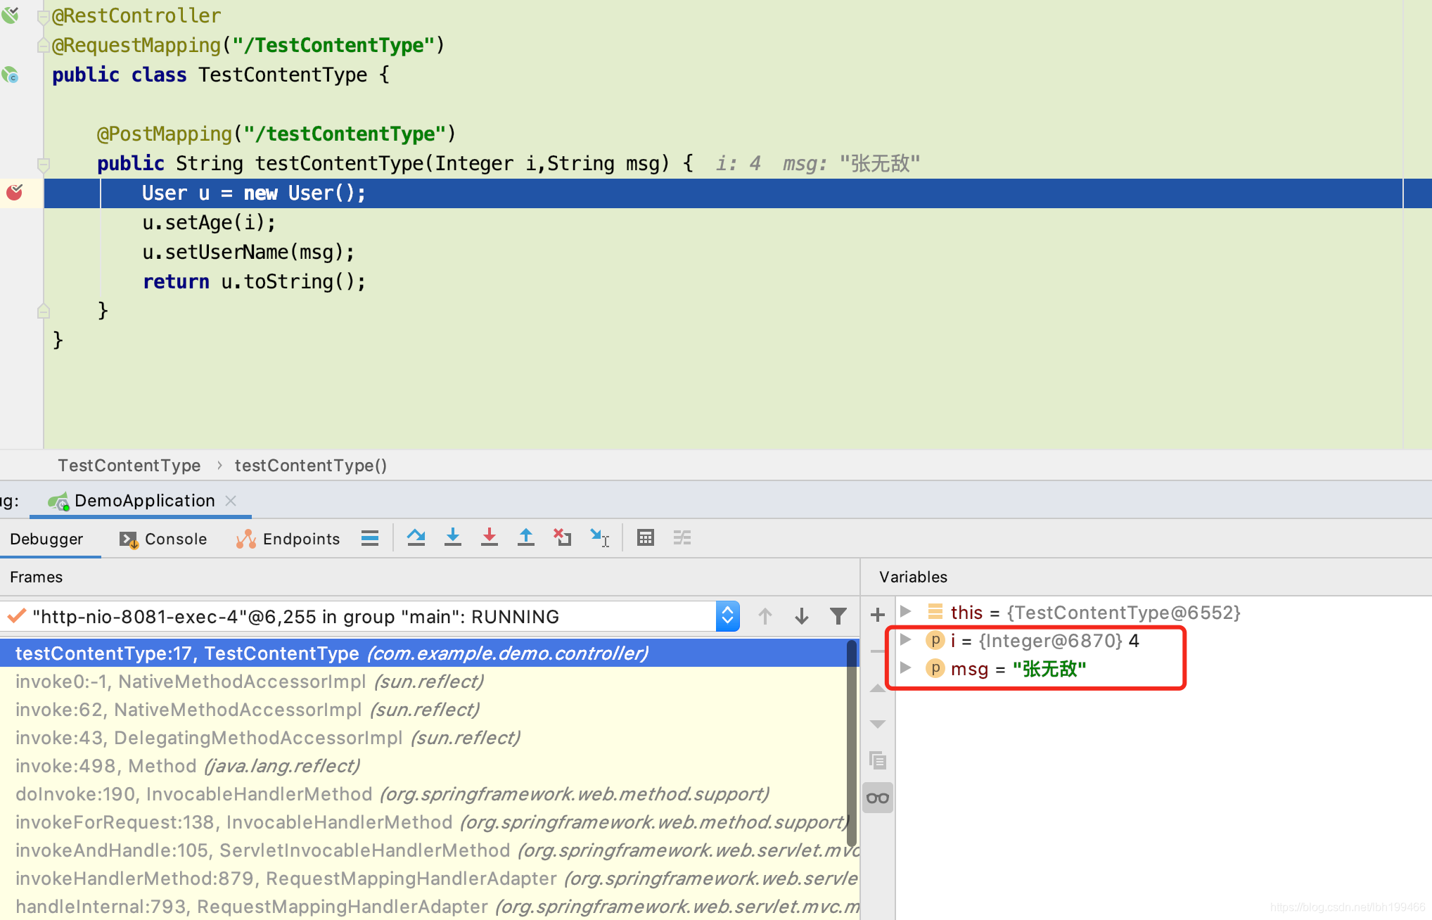Viewport: 1432px width, 920px height.
Task: Select frame invokeAndHandle:105, ServletInvocableHandlerMethod
Action: click(429, 850)
